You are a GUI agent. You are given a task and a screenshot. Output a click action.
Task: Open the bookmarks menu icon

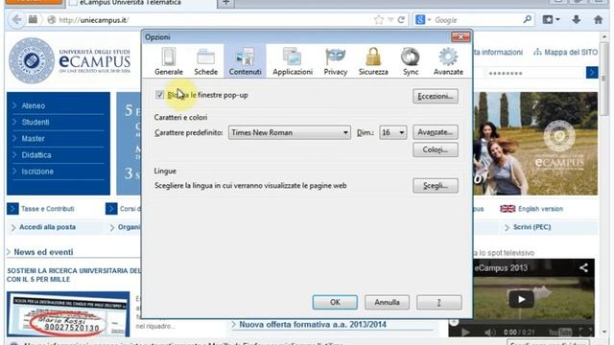tap(551, 19)
